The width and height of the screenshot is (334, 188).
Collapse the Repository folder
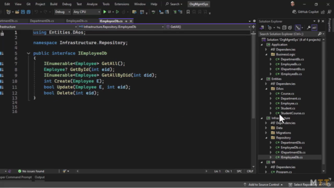pos(266,138)
